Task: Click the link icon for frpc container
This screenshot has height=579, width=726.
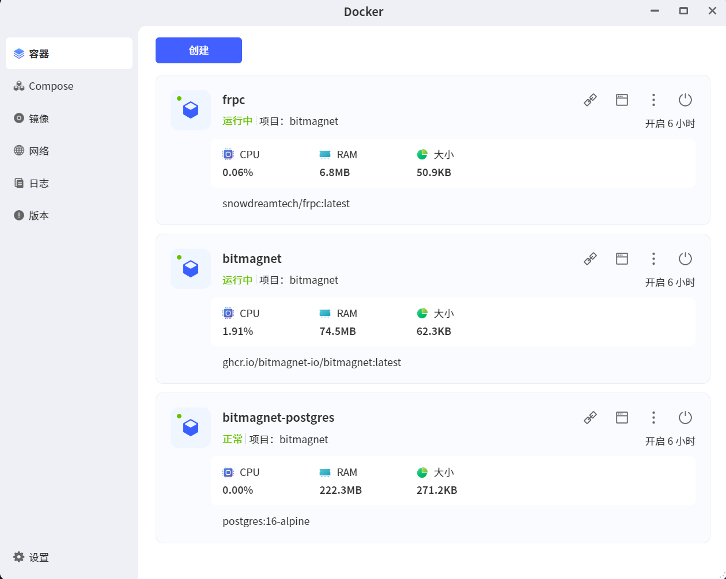Action: (590, 100)
